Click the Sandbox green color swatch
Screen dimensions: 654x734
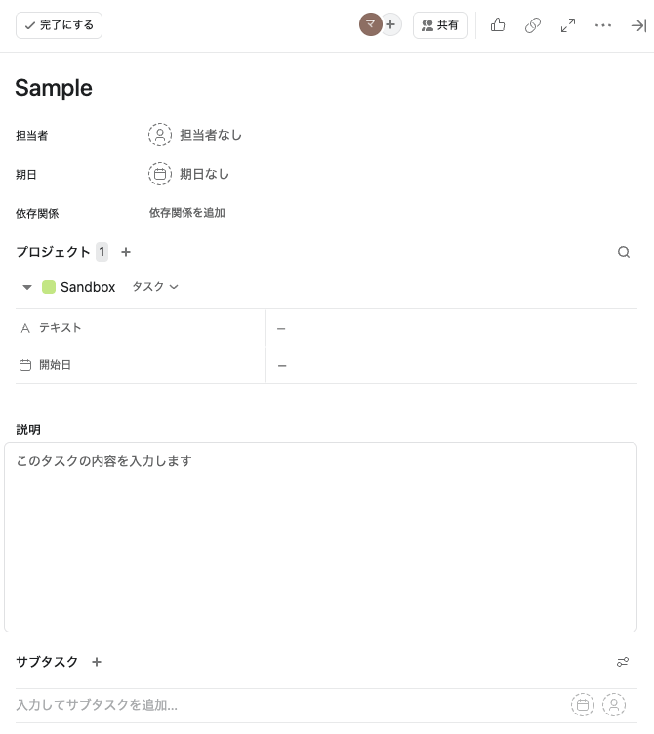point(49,287)
